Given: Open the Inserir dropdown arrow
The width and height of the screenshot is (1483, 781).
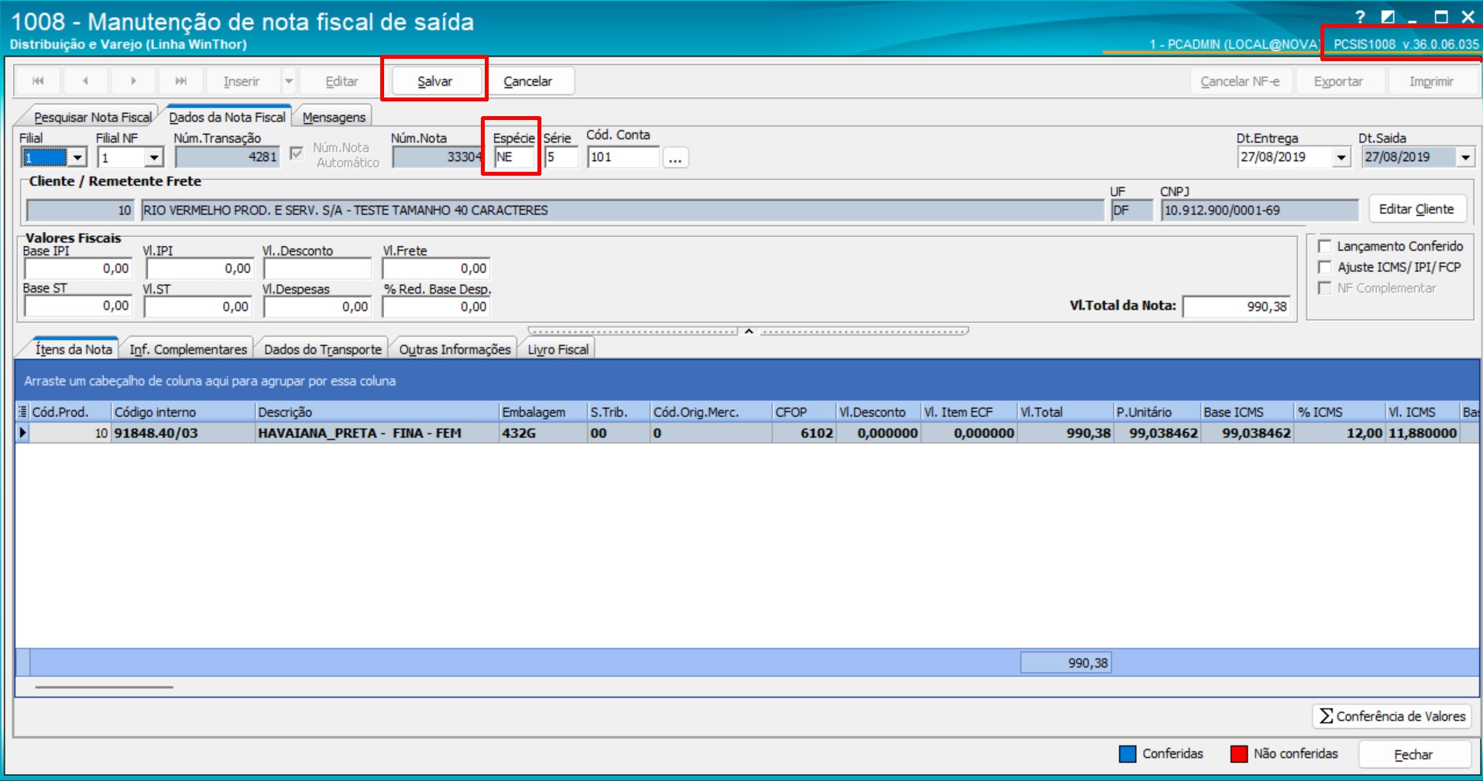Looking at the screenshot, I should (x=289, y=81).
